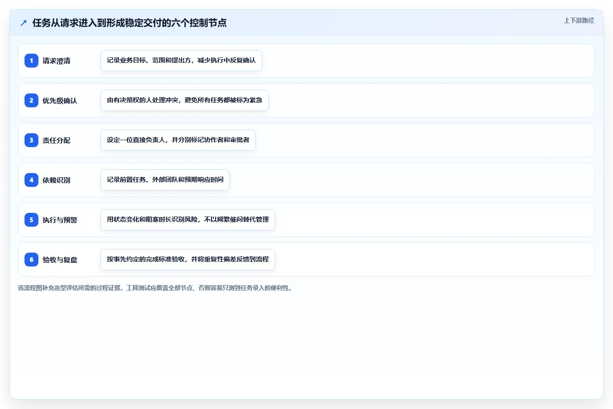Click the title 任务从请求进入到形成稳定交付的六个控制节点
The height and width of the screenshot is (409, 613).
pos(129,23)
